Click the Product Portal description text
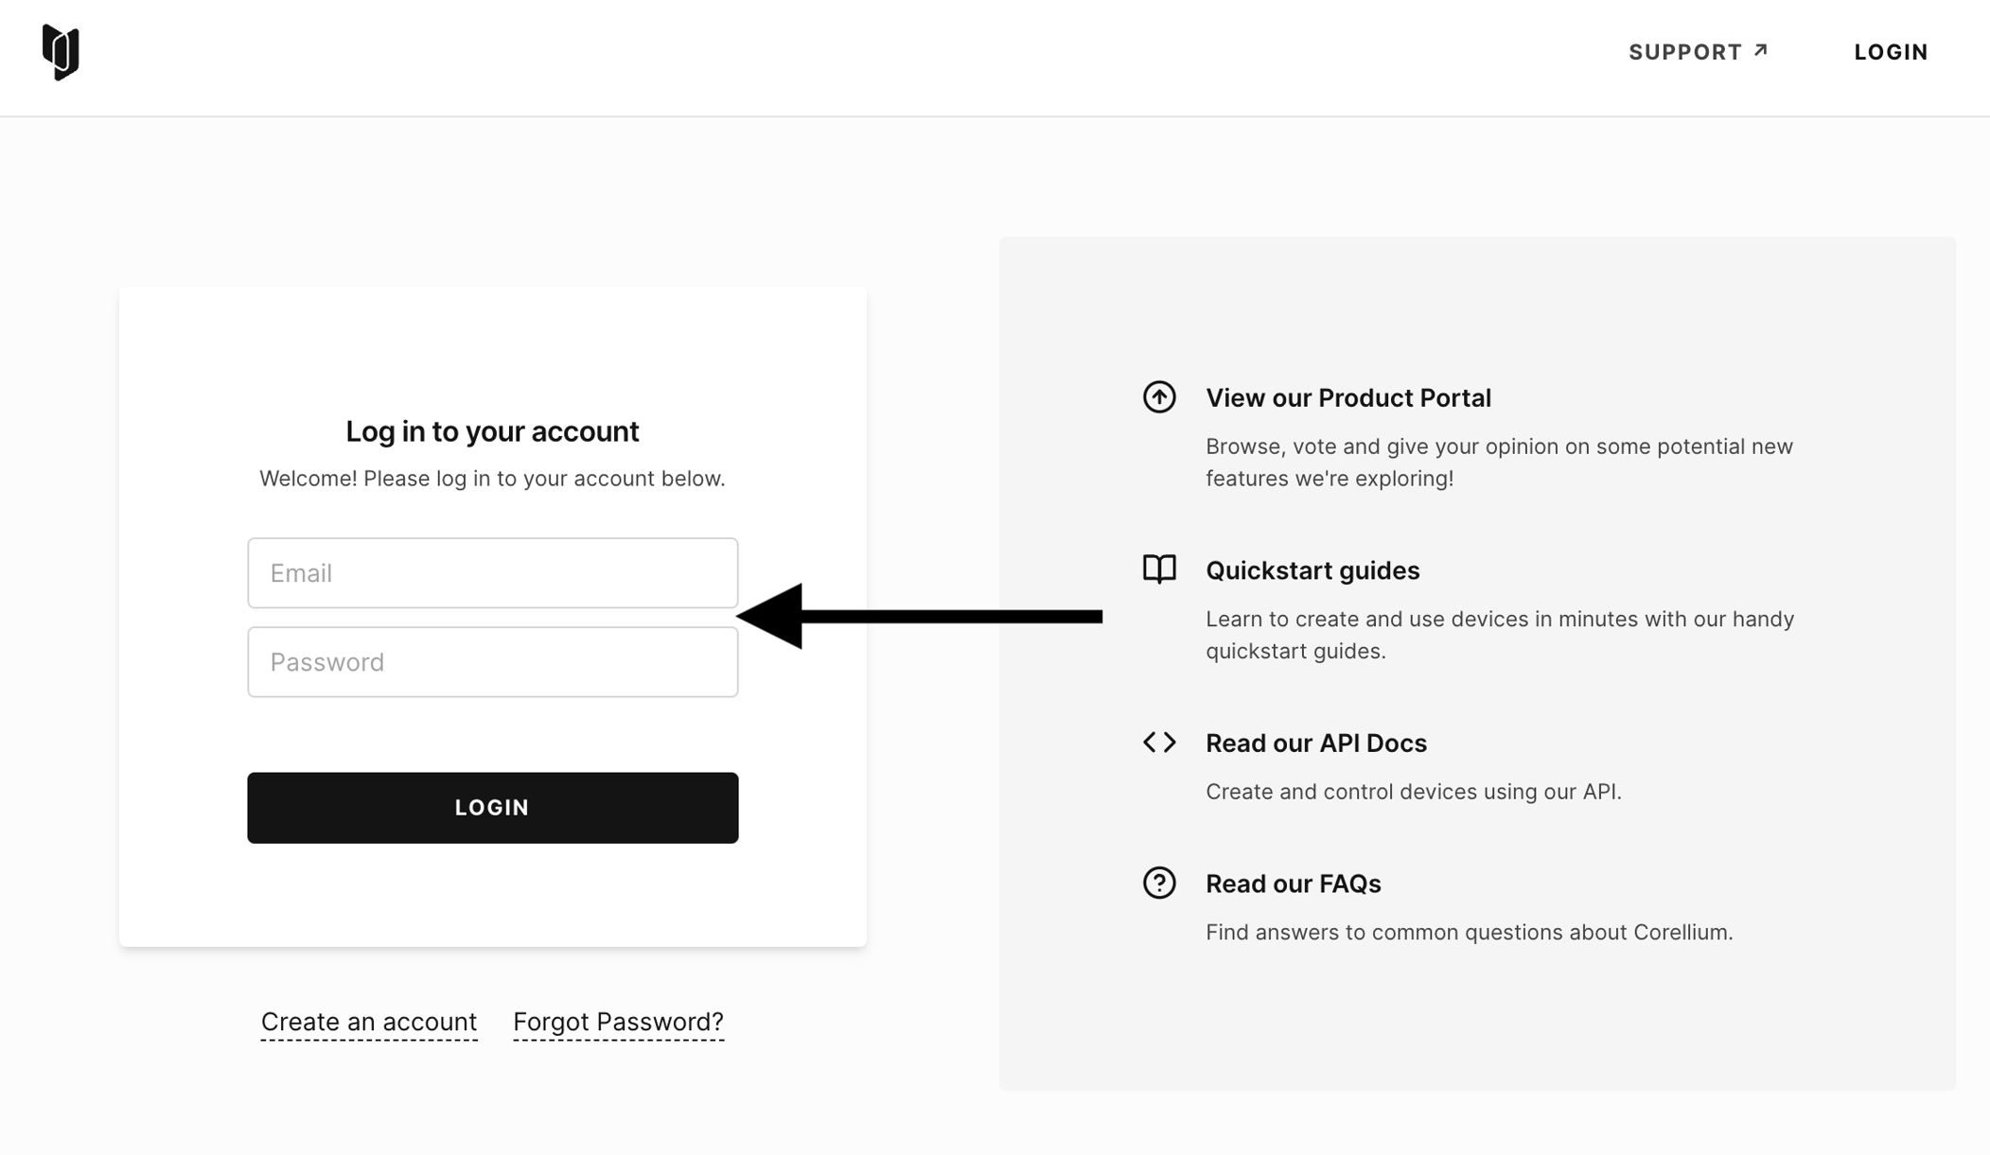The image size is (1990, 1155). [1499, 463]
